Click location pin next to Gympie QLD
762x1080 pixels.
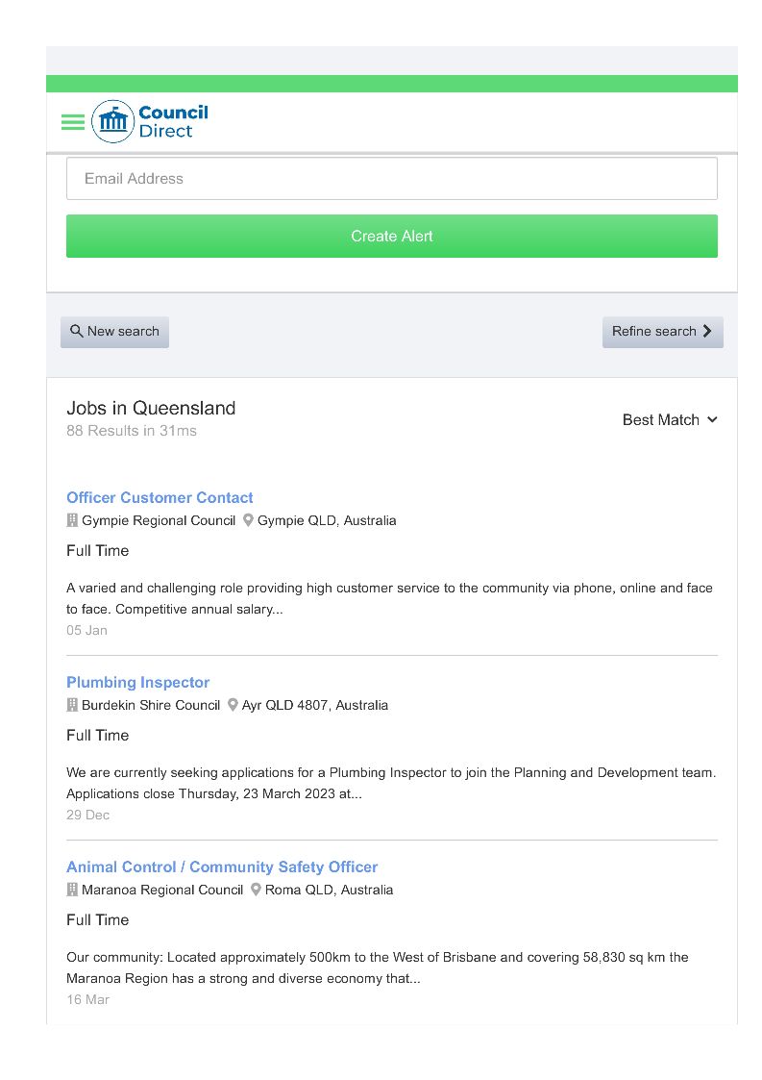248,520
